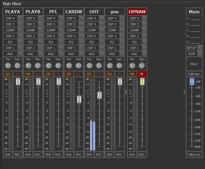Toggle the CARDW channel ON button
Viewport: 205px width, 169px height.
[69, 74]
